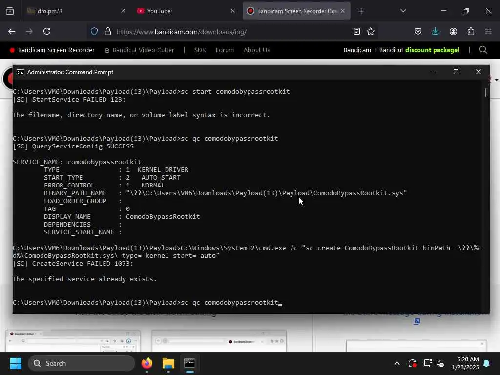Toggle reader view icon
This screenshot has height=375, width=500.
click(357, 32)
